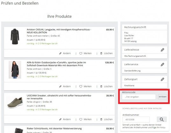Redeem code with the einlösen button

pos(163,97)
